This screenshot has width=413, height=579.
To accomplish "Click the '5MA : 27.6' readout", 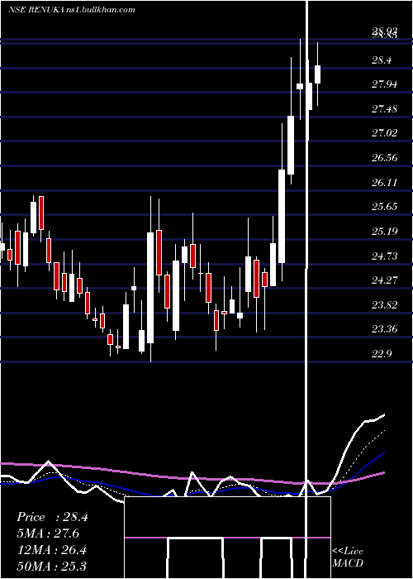I will coord(48,534).
